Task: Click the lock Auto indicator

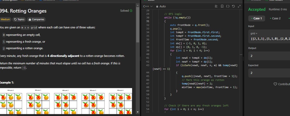Action: tap(161, 6)
